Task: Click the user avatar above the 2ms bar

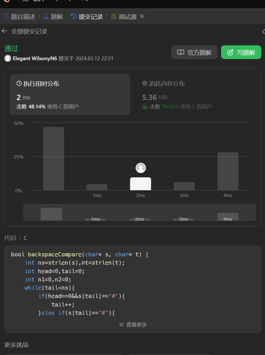Action: (x=140, y=168)
